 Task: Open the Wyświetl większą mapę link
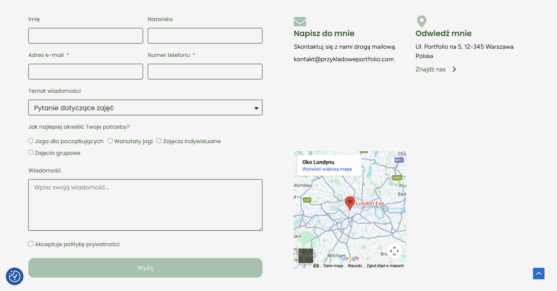327,169
